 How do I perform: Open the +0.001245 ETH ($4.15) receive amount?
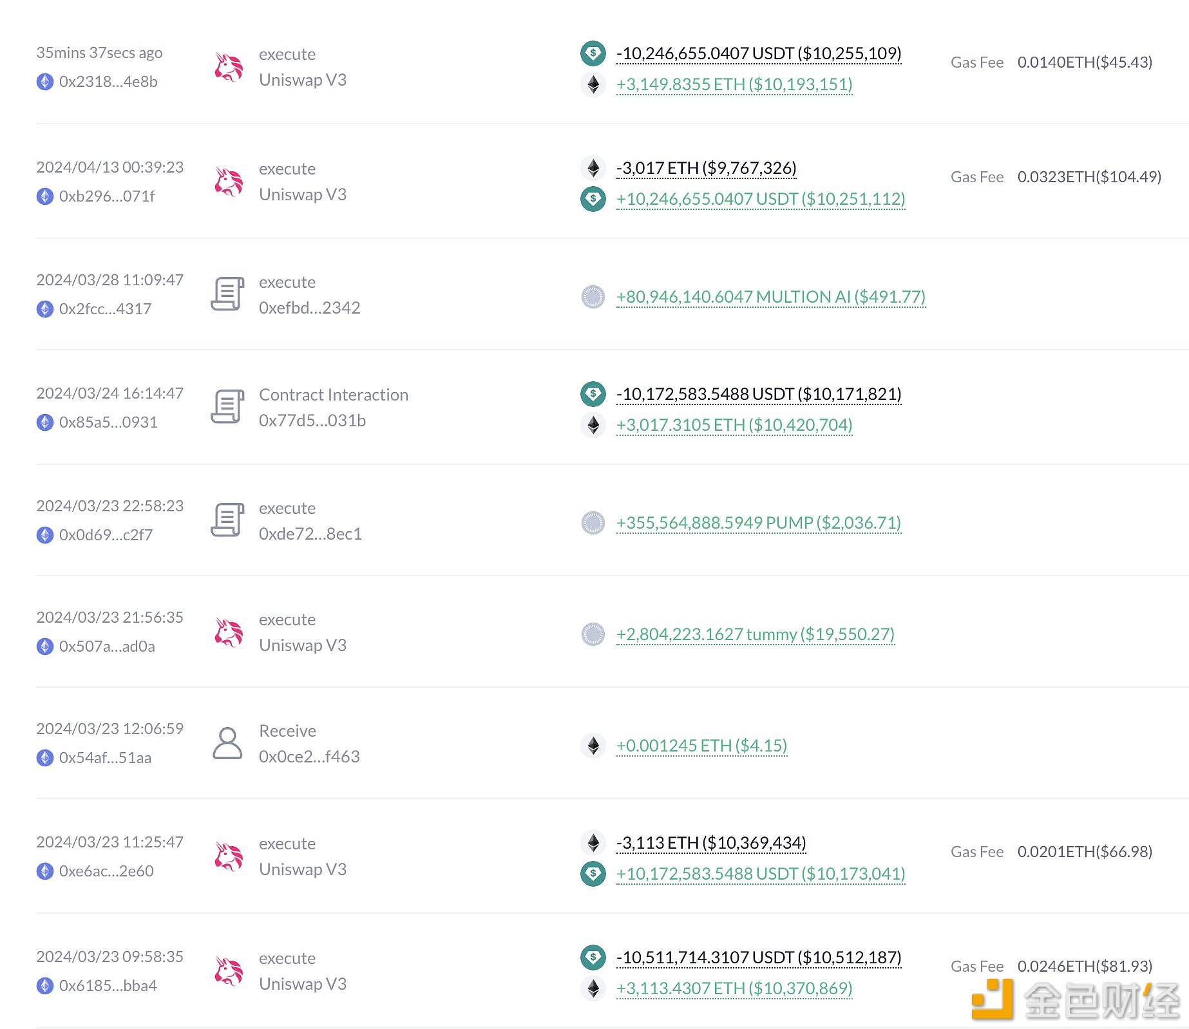tap(702, 746)
